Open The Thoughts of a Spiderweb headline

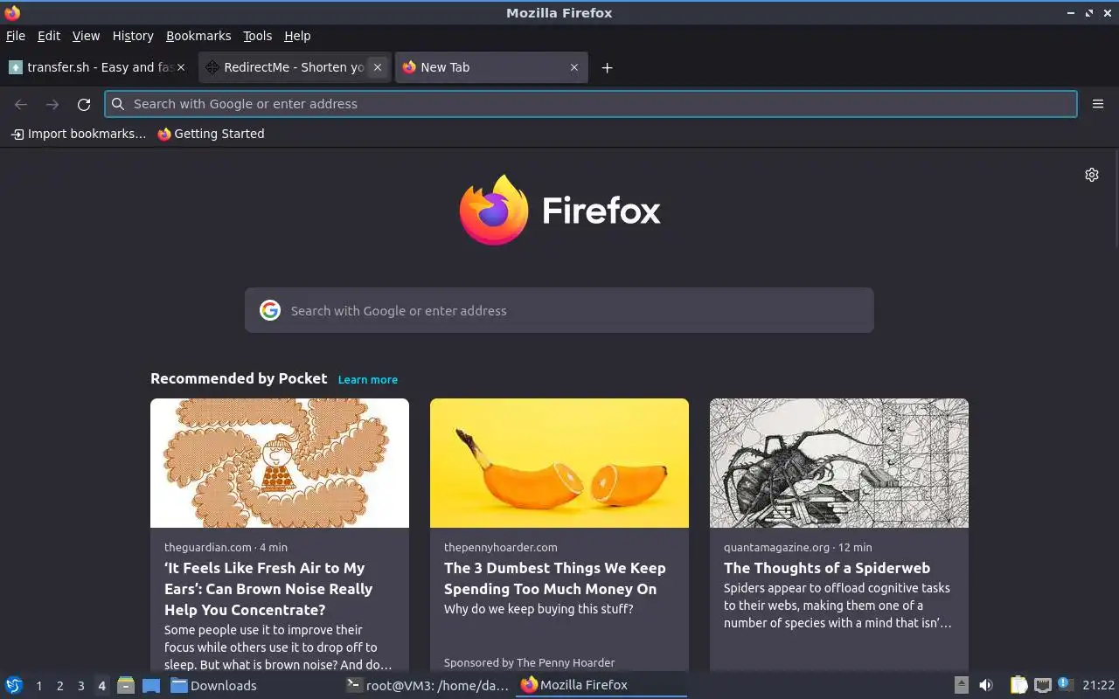[x=827, y=568]
